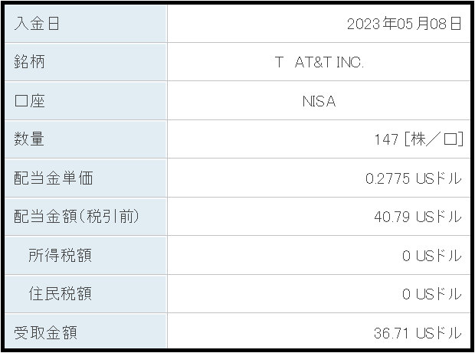Click the ticker symbol T
This screenshot has height=353, width=475.
tap(279, 63)
